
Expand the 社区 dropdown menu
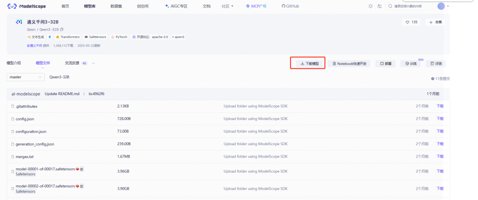[227, 6]
